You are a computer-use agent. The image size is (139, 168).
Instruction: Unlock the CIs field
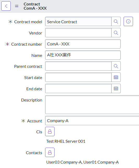coord(50,131)
